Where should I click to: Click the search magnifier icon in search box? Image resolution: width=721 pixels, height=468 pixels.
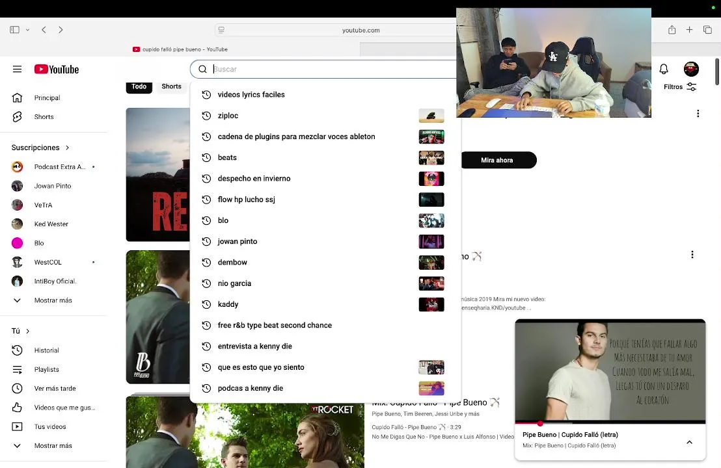click(x=202, y=69)
